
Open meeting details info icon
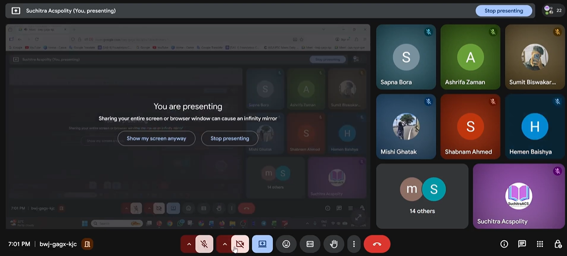tap(504, 244)
